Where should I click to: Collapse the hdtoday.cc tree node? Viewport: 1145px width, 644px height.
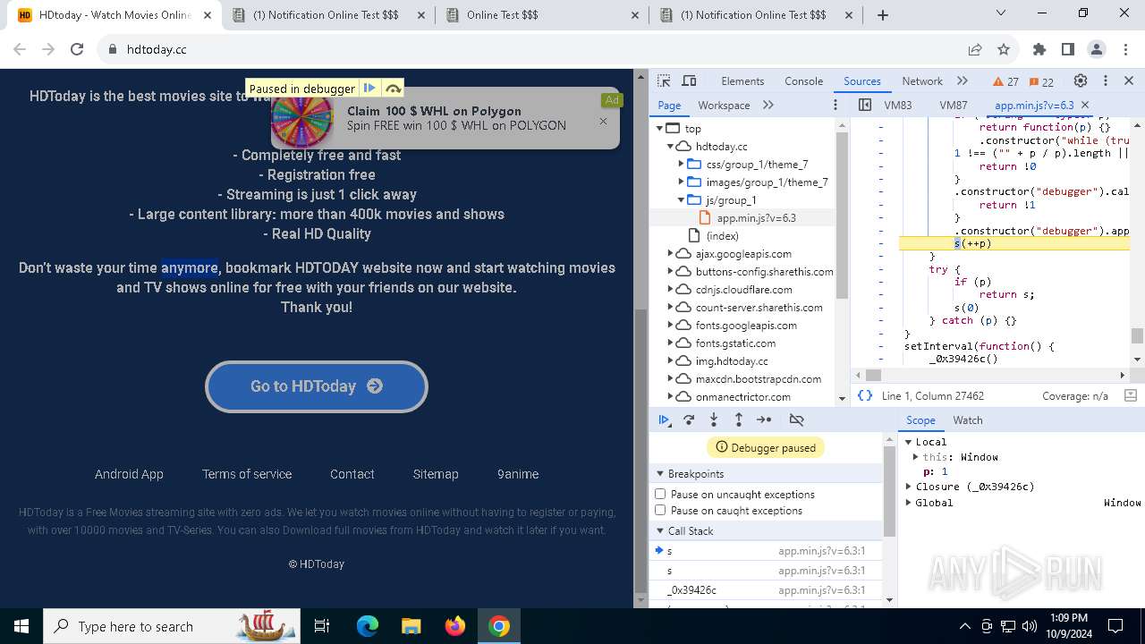[670, 147]
